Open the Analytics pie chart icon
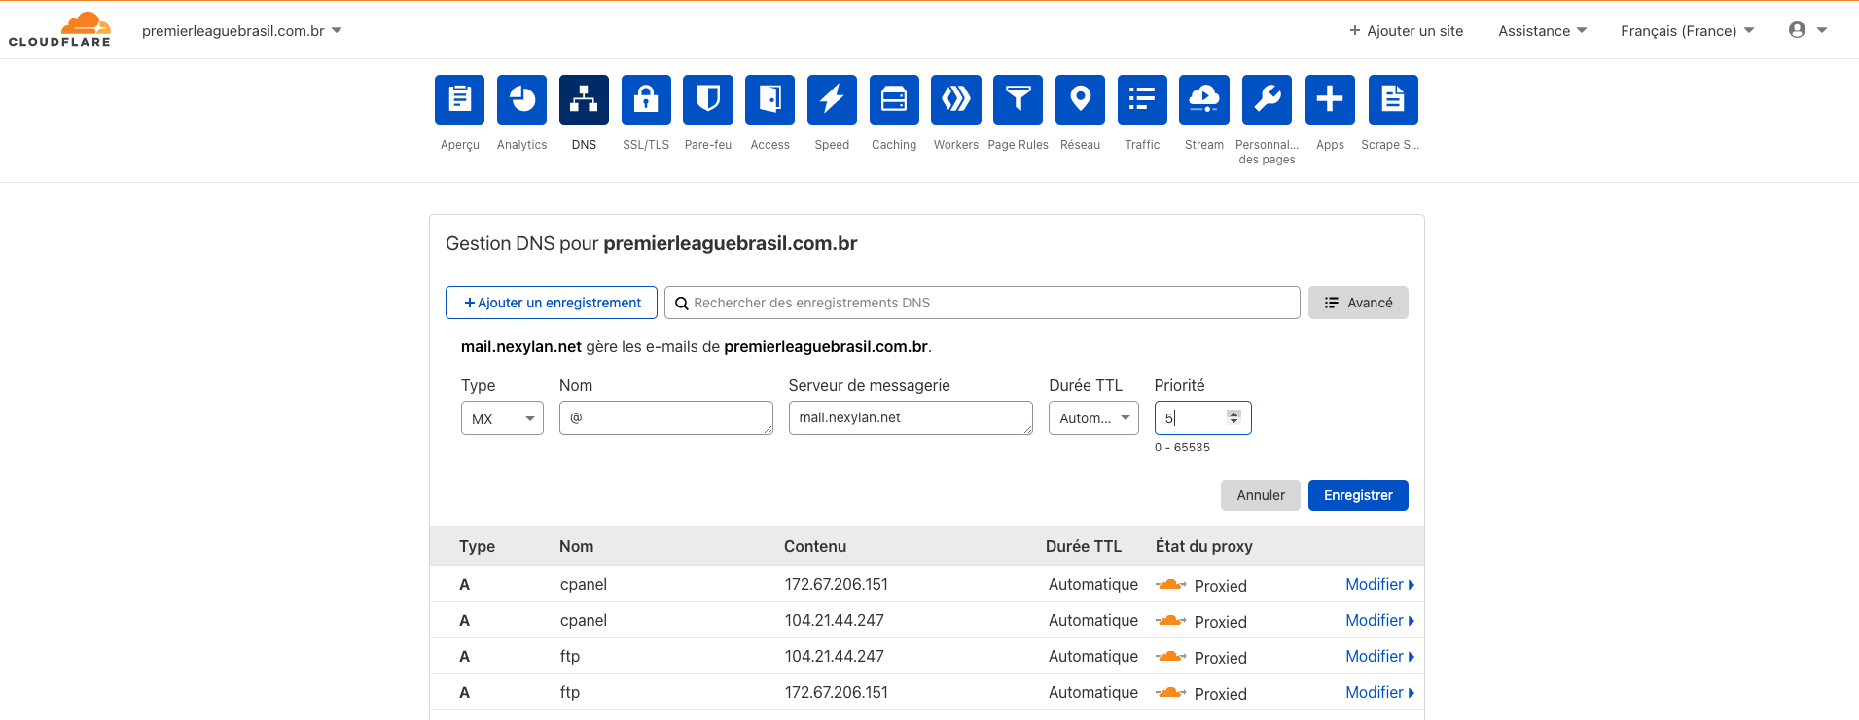The image size is (1859, 720). 521,99
